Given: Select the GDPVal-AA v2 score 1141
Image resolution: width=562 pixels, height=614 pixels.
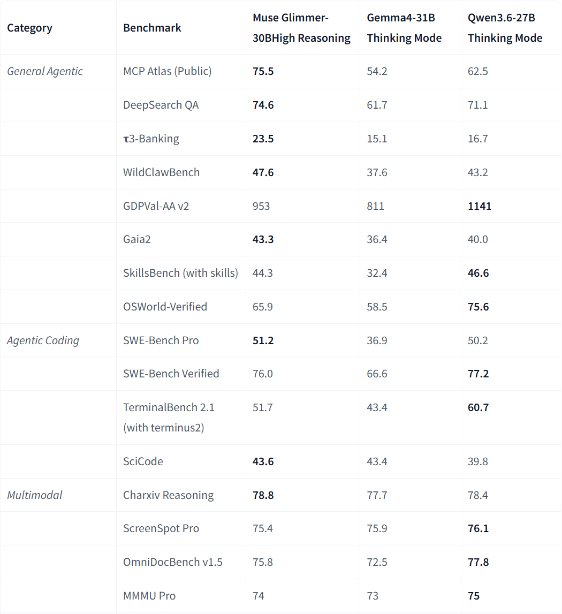Looking at the screenshot, I should 480,206.
